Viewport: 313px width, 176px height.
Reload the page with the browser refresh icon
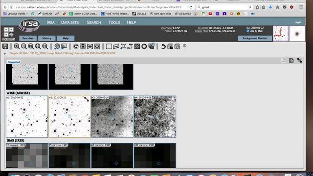[191, 7]
